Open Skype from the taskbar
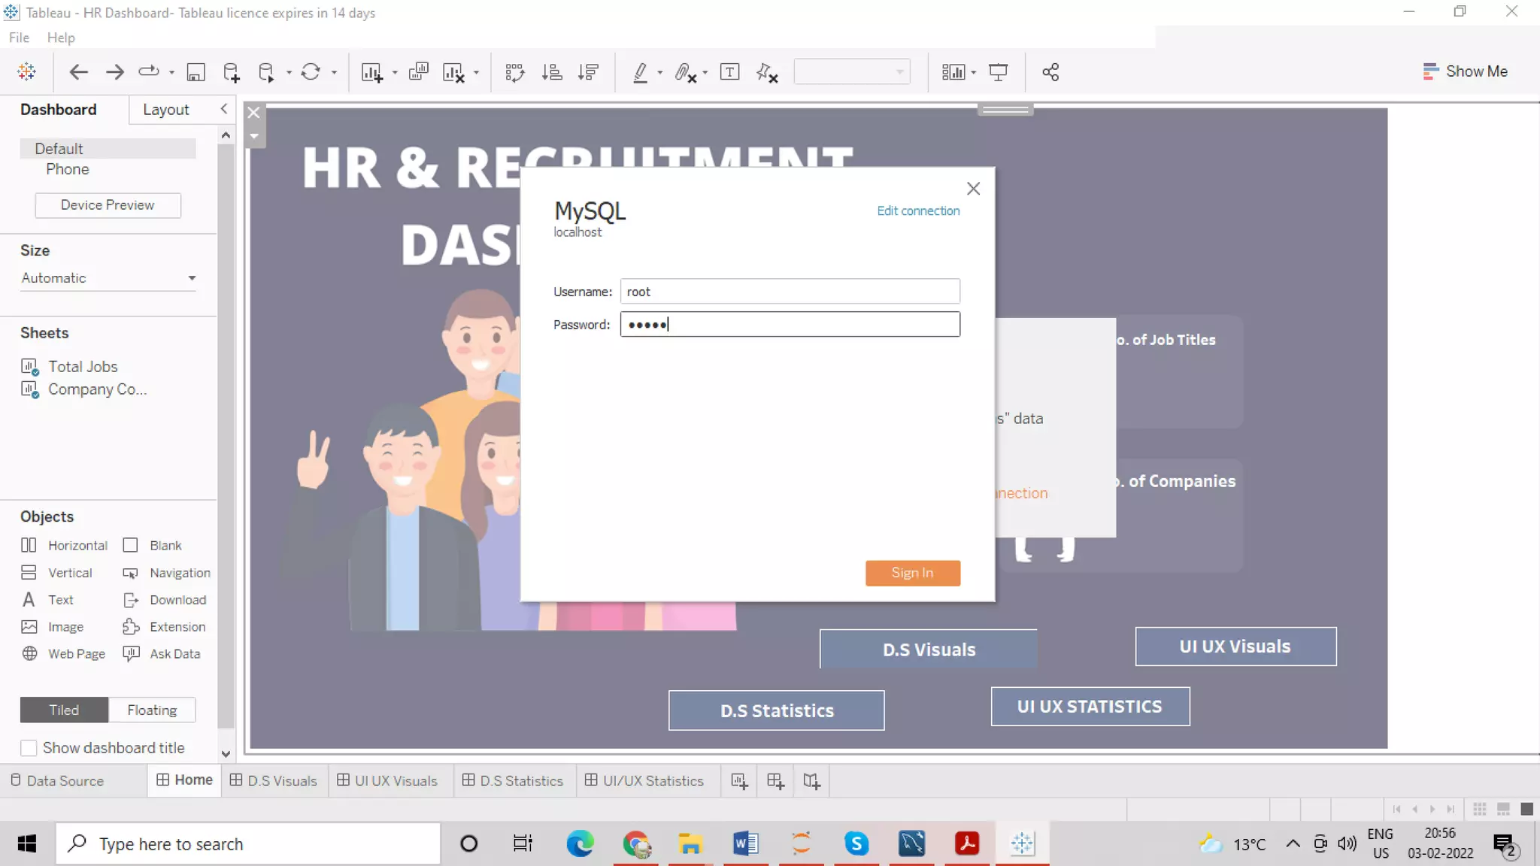Image resolution: width=1540 pixels, height=866 pixels. (x=856, y=843)
